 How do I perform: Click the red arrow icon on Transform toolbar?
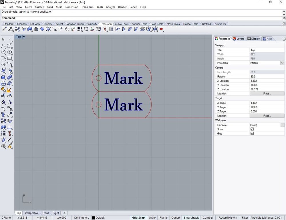pos(161,29)
